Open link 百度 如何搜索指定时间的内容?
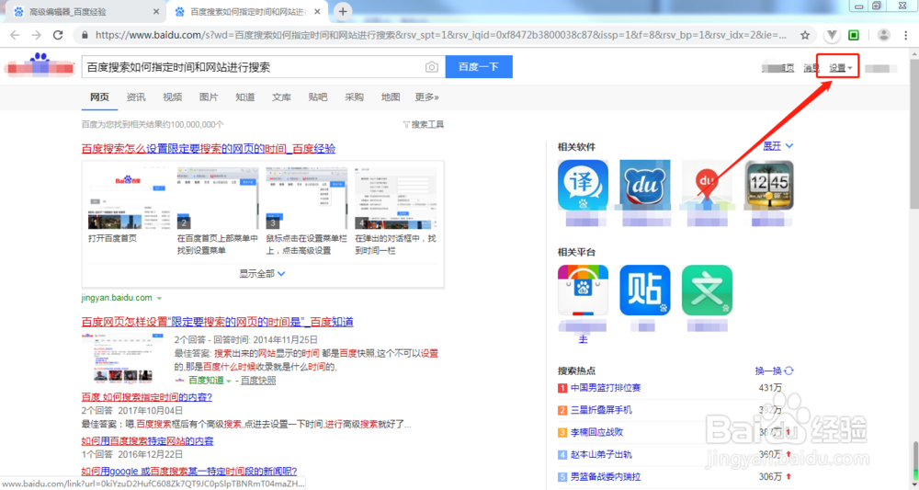Viewport: 919px width, 490px height. pos(146,397)
